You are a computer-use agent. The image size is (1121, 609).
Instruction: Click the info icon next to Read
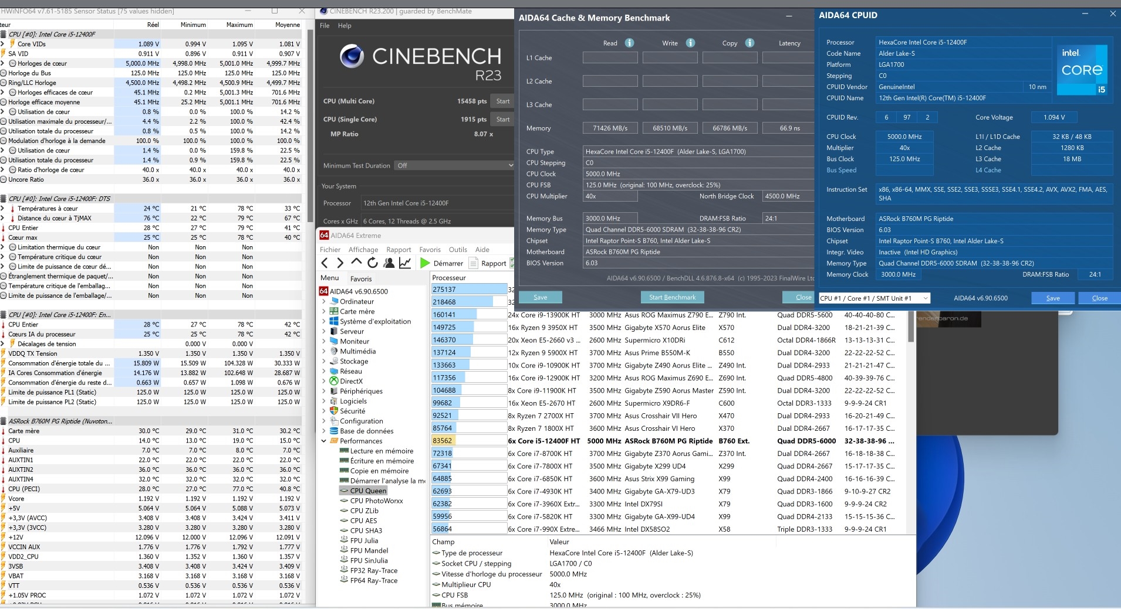click(x=629, y=43)
